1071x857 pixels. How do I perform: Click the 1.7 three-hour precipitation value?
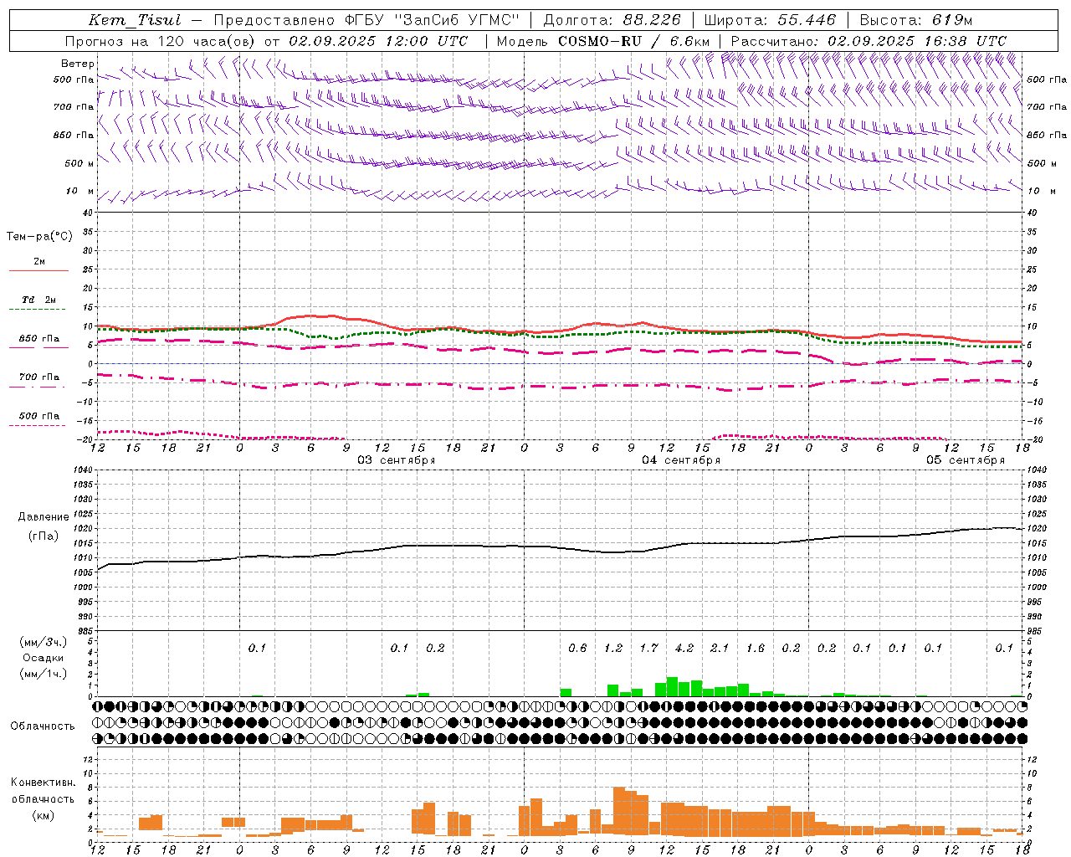click(648, 648)
